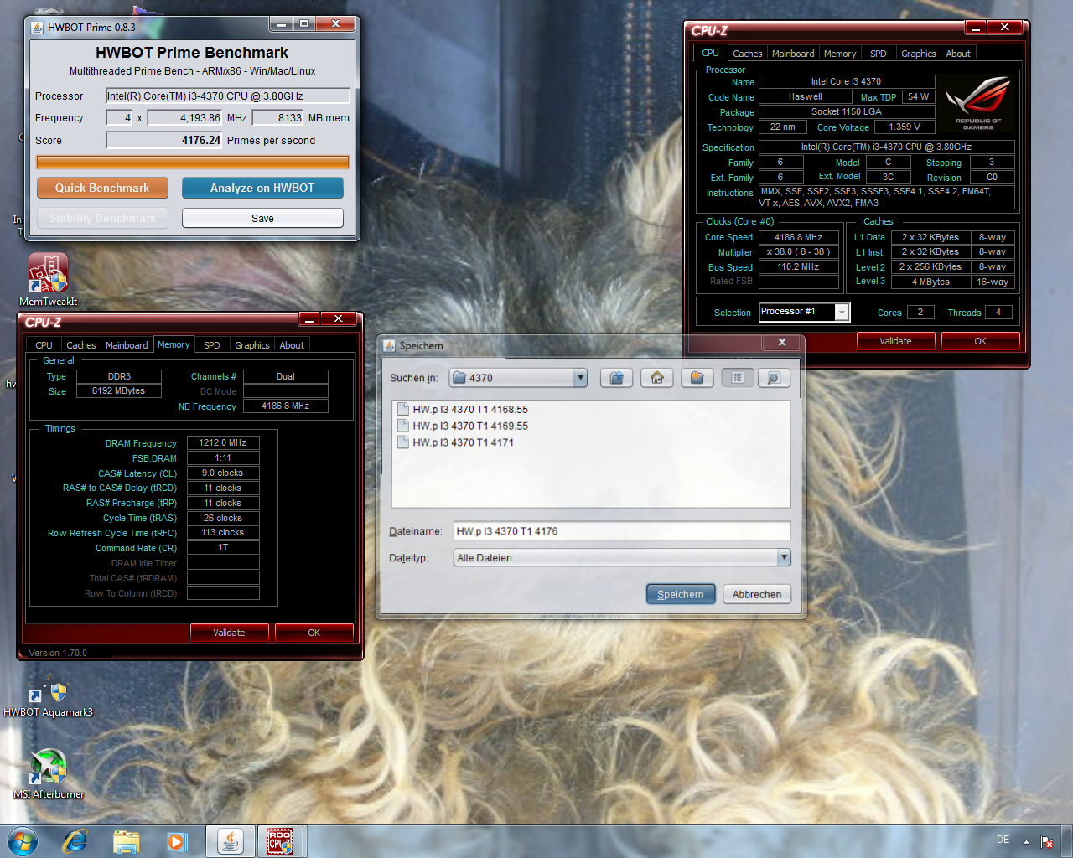Screen dimensions: 1073x858
Task: Open Graphics tab in left CPU-Z window
Action: pos(252,345)
